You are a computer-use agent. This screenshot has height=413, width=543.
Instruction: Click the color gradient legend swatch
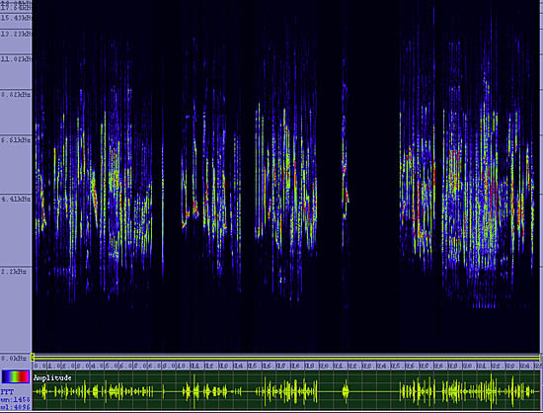pos(16,376)
